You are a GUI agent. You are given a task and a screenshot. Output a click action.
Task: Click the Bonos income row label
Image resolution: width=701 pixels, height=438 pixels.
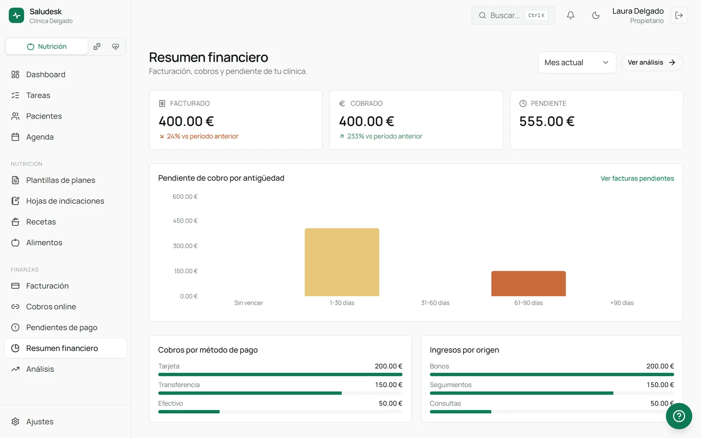439,366
